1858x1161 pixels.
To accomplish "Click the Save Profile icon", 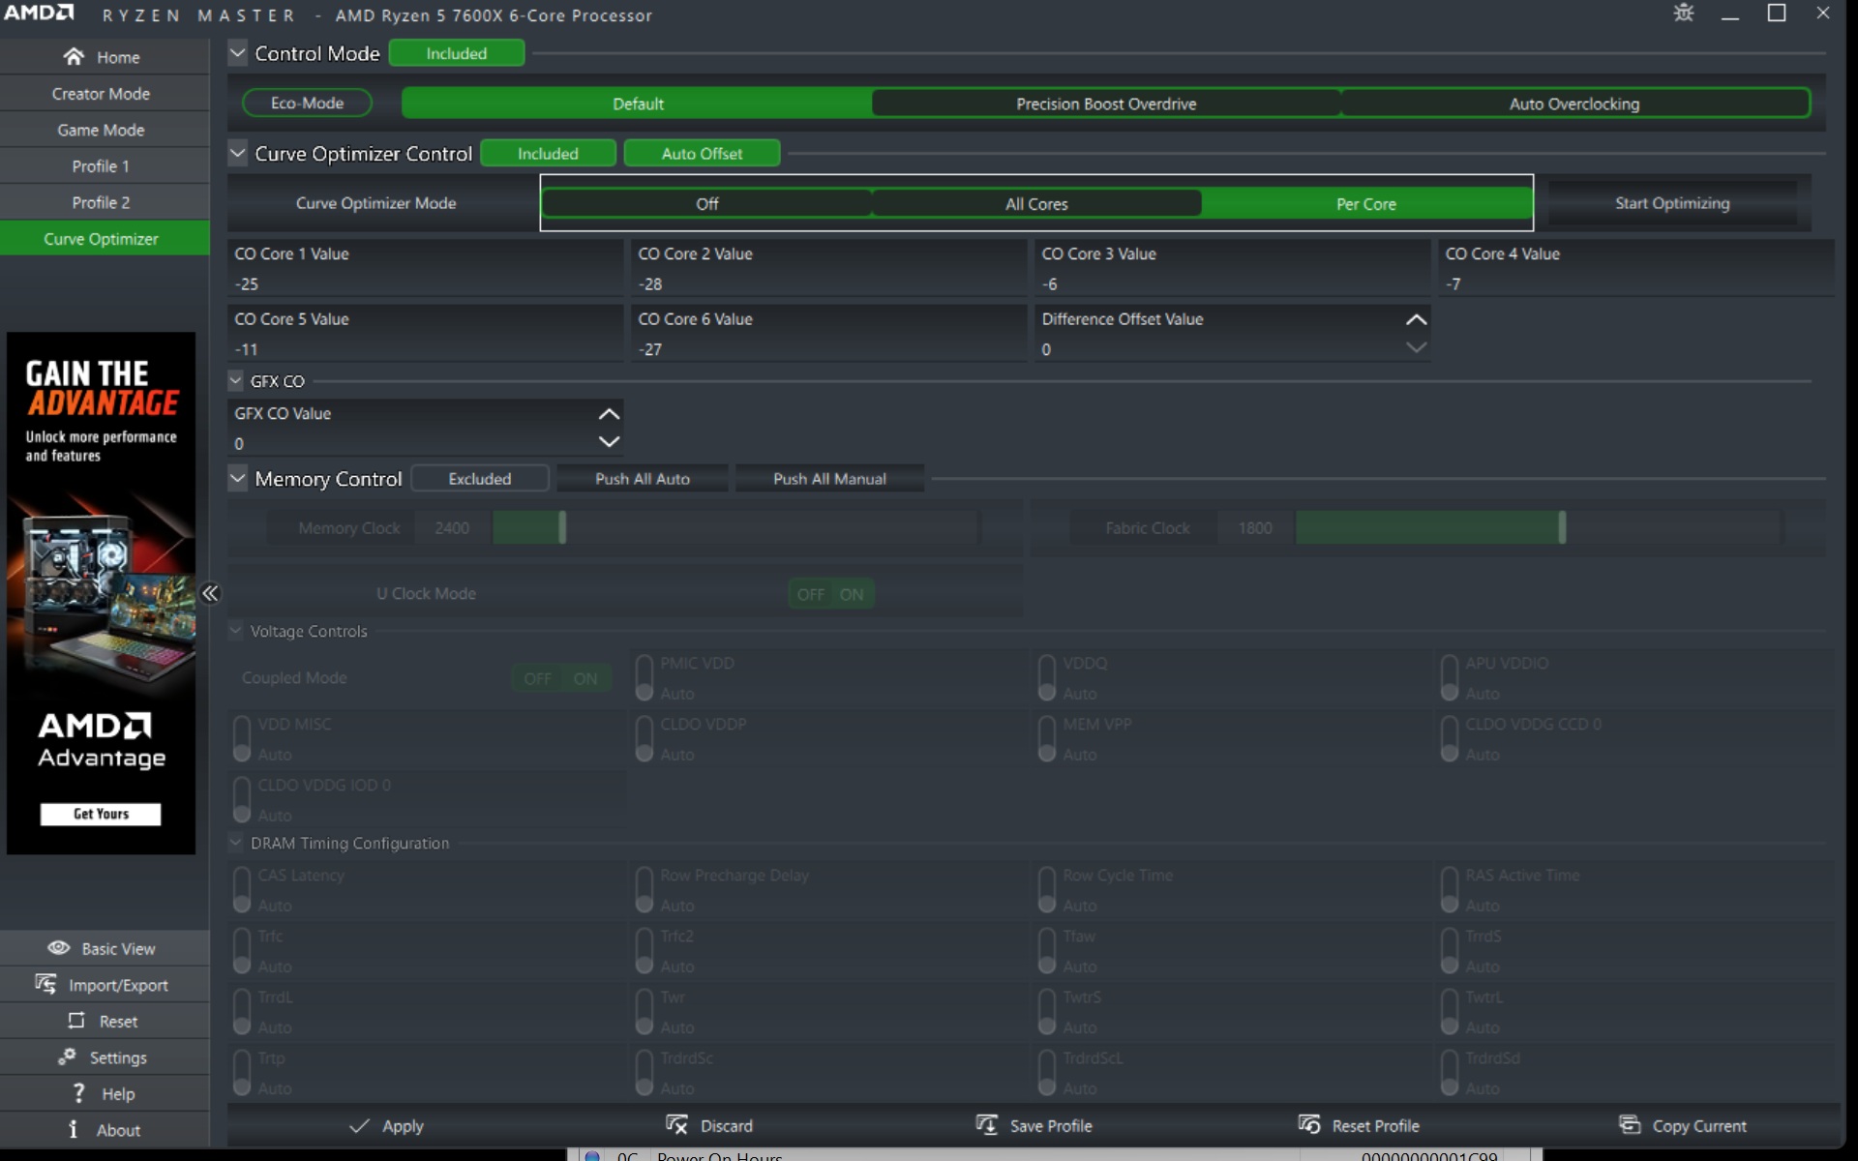I will pos(986,1124).
